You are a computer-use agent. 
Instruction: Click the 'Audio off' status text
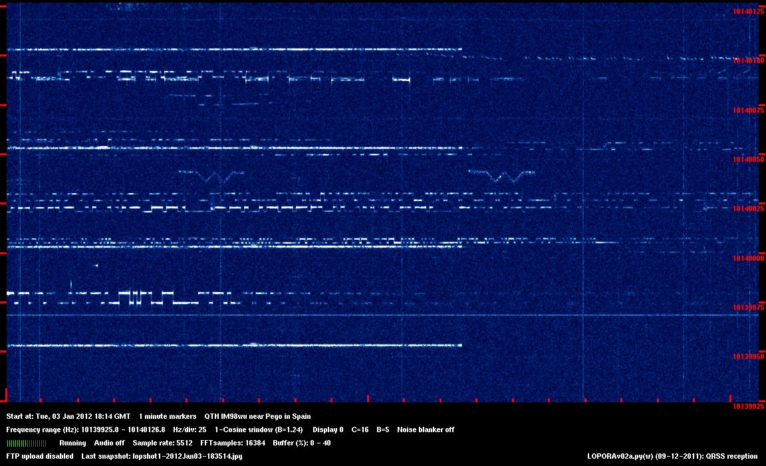coord(110,443)
